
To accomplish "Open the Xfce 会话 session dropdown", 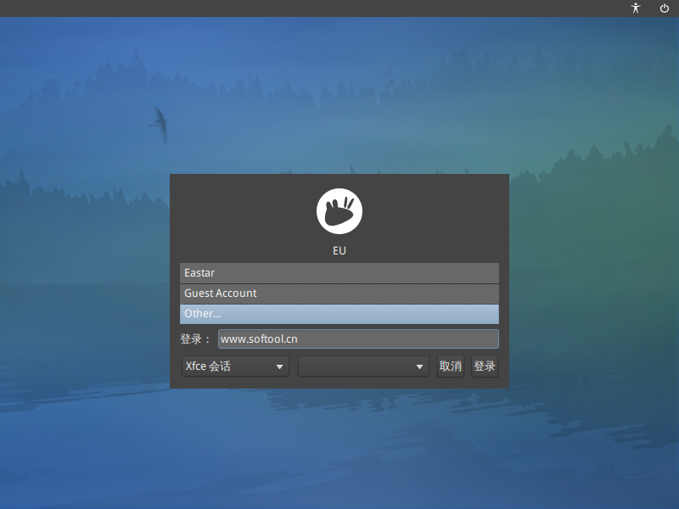I will (235, 366).
